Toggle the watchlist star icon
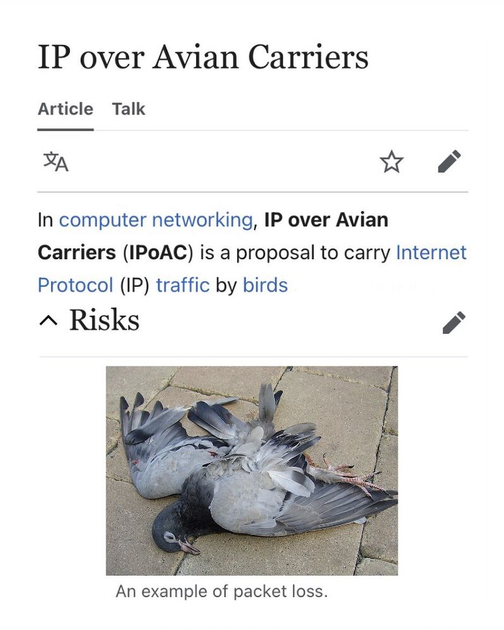 (x=392, y=161)
